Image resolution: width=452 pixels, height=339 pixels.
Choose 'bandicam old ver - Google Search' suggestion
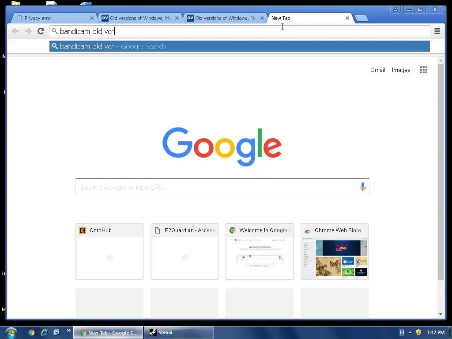(x=239, y=46)
